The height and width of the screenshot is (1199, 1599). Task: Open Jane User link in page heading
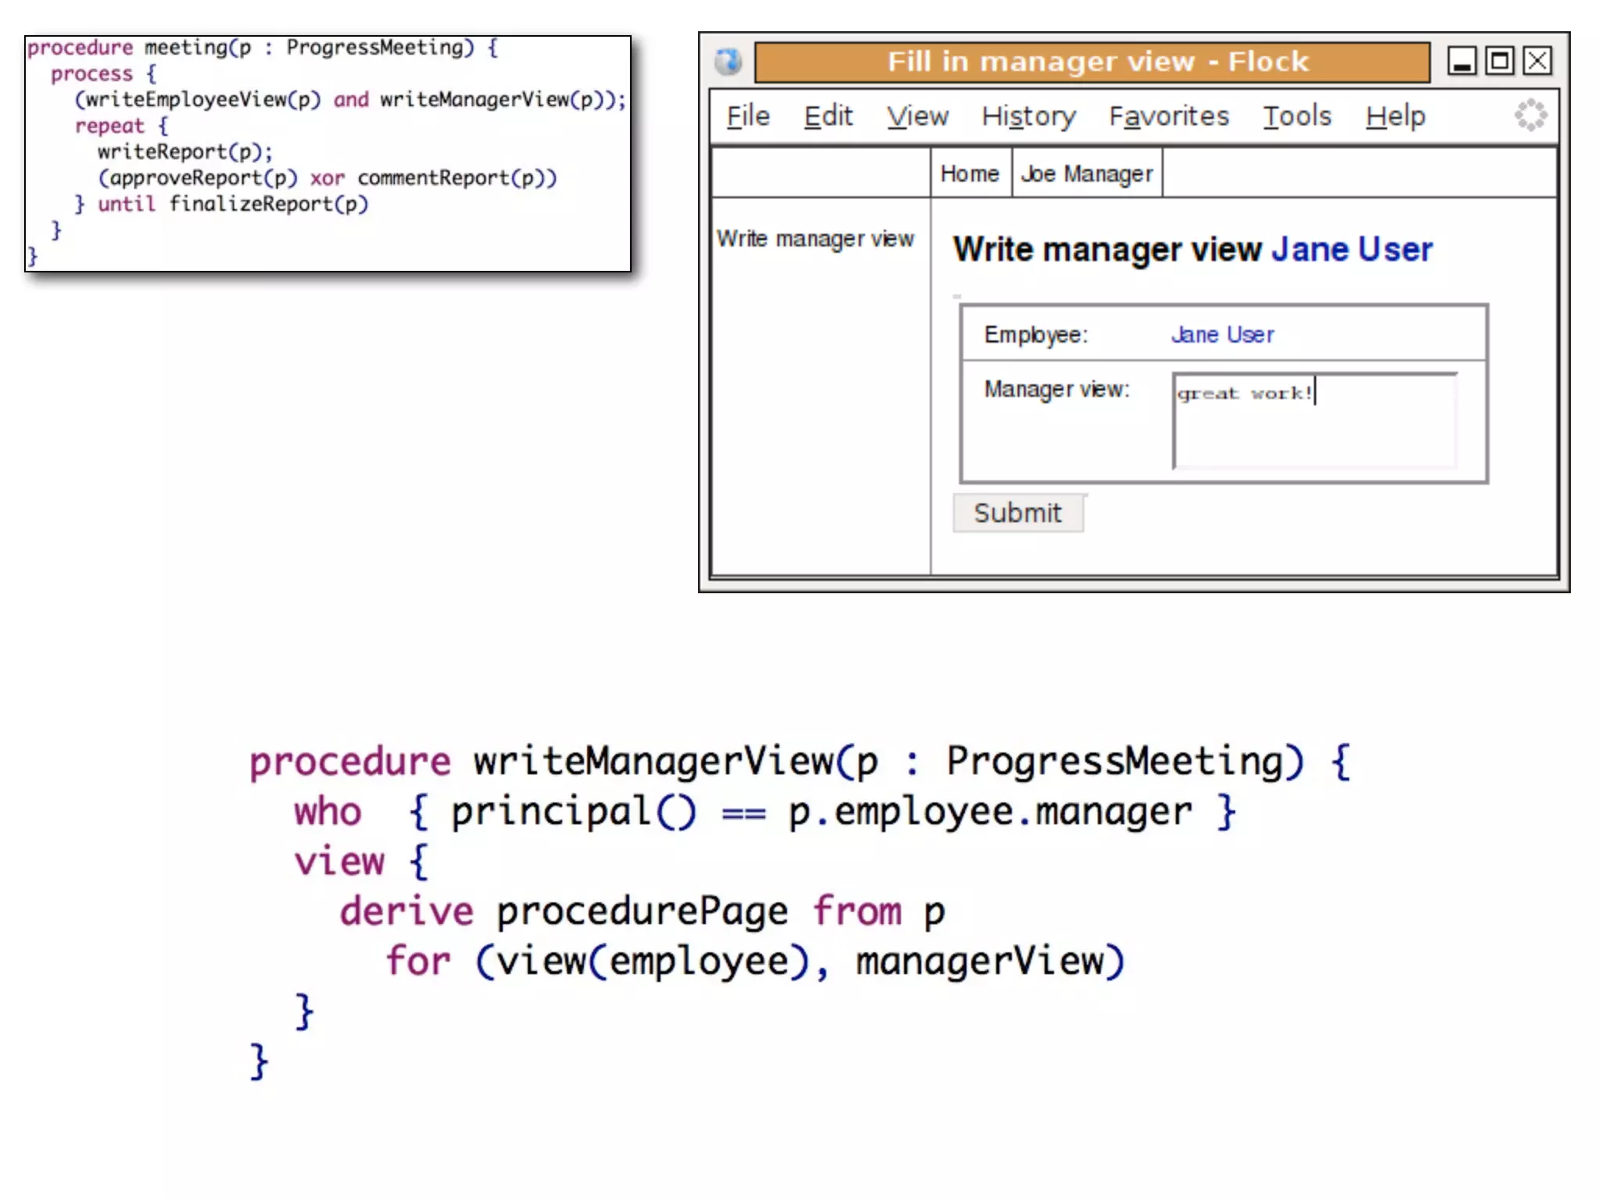1351,250
